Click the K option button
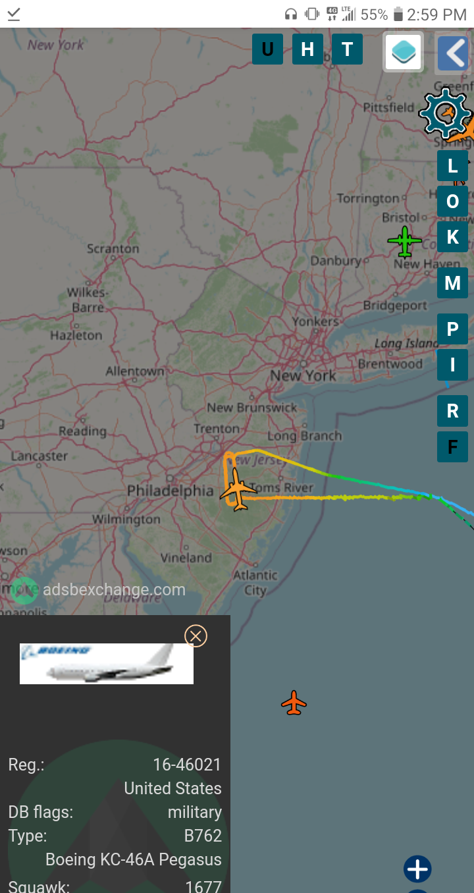 (452, 236)
